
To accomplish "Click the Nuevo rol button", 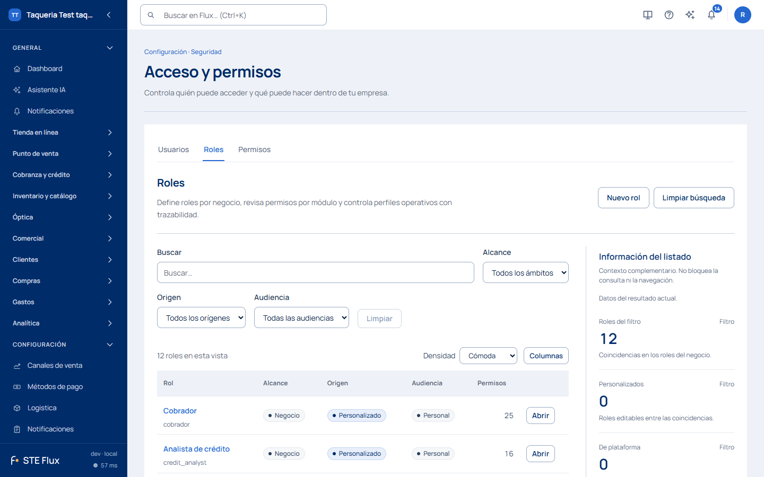I will coord(623,198).
